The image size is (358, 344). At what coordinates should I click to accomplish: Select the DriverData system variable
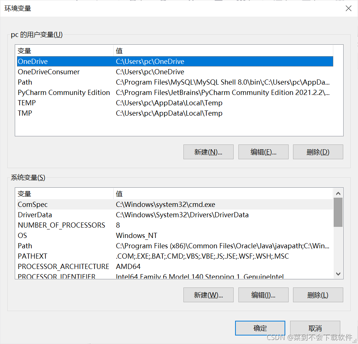175,215
